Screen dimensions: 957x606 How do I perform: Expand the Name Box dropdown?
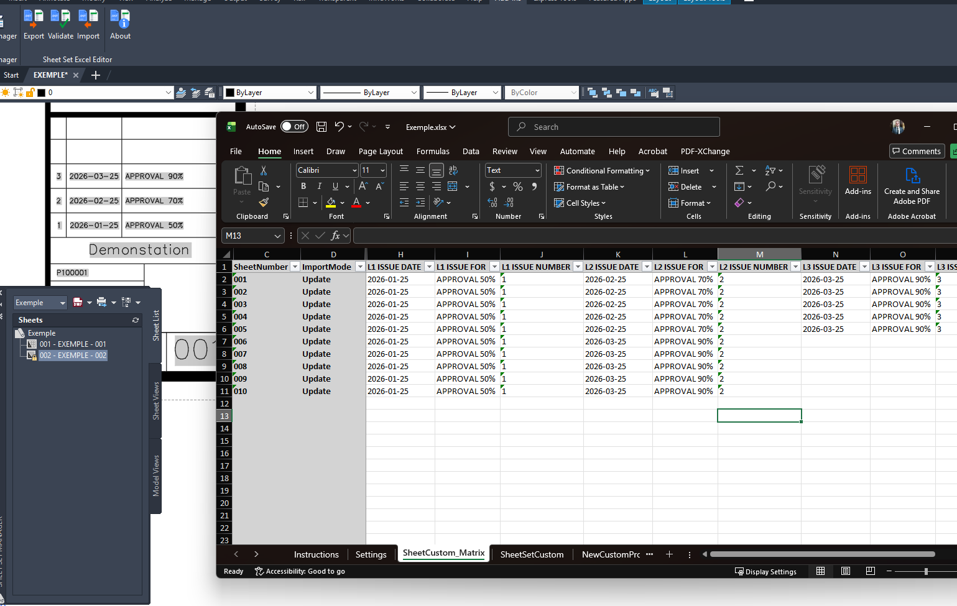pos(277,236)
